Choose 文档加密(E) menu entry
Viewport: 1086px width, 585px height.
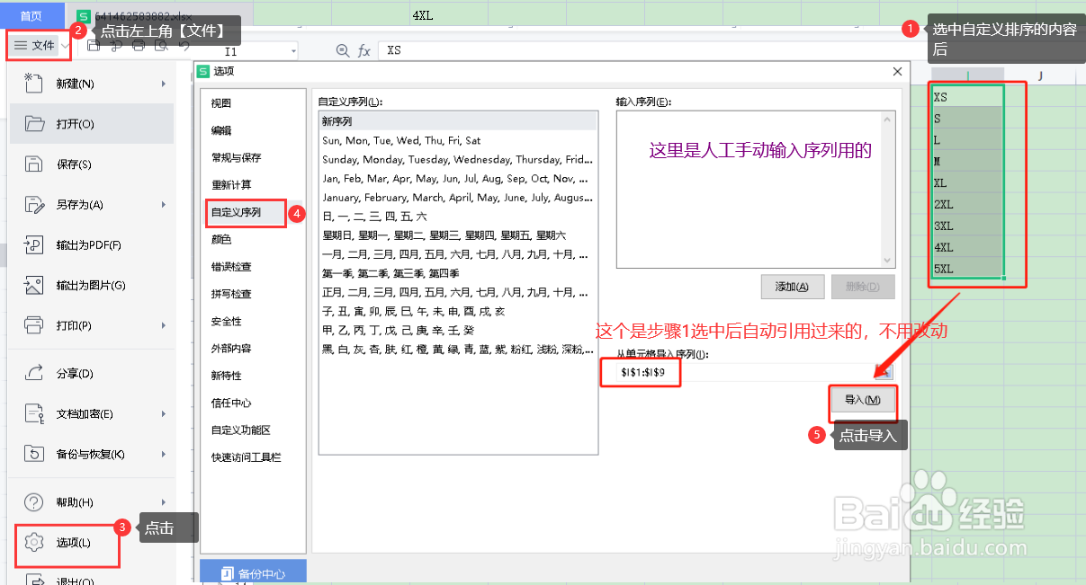coord(93,414)
